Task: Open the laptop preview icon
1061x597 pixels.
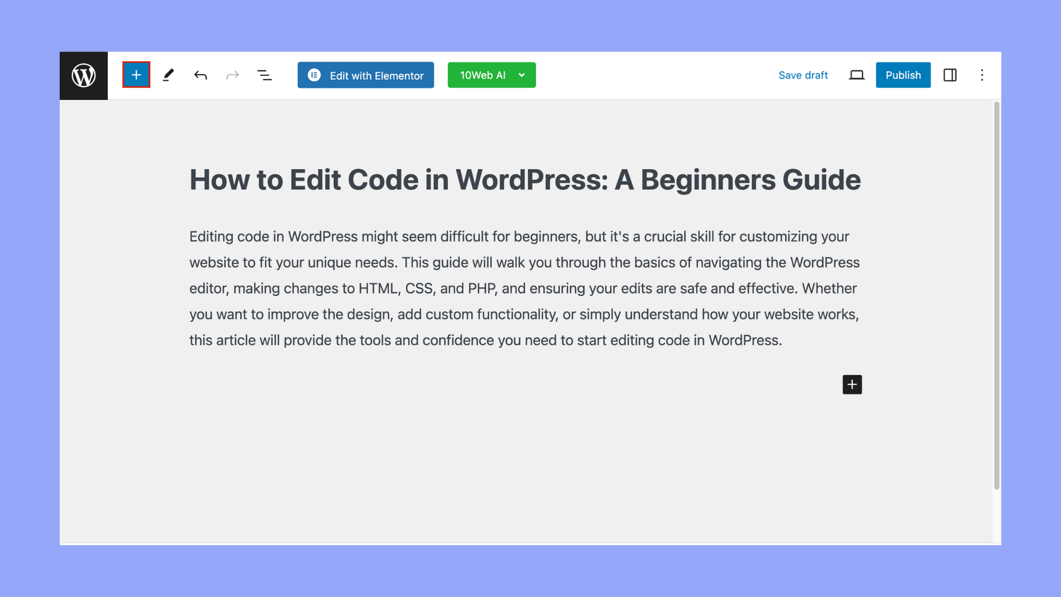Action: coord(857,75)
